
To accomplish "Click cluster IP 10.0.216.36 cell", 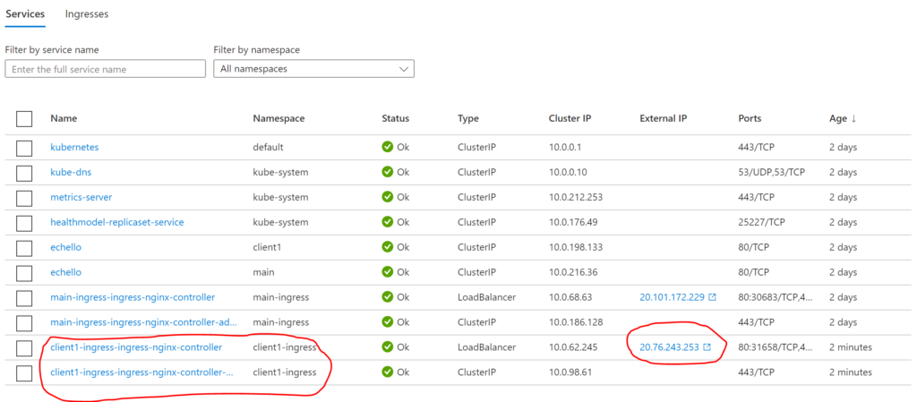I will [x=573, y=272].
